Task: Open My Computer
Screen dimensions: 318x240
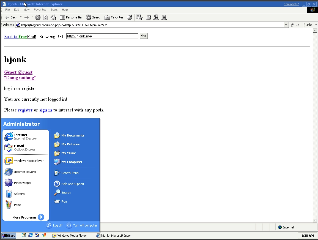Action: pyautogui.click(x=68, y=162)
